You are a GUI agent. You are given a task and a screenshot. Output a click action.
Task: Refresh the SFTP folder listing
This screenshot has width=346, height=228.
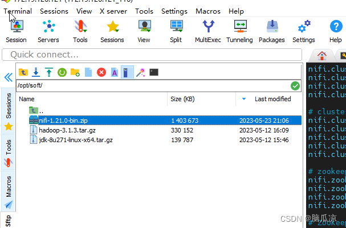(x=62, y=72)
